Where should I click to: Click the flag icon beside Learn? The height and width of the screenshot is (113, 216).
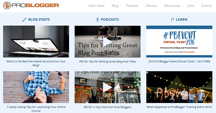click(x=172, y=20)
